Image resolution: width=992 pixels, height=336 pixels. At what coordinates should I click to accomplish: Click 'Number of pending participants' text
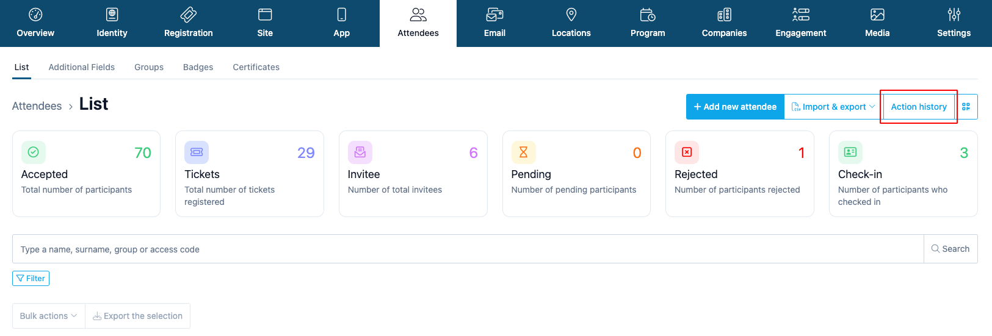574,190
